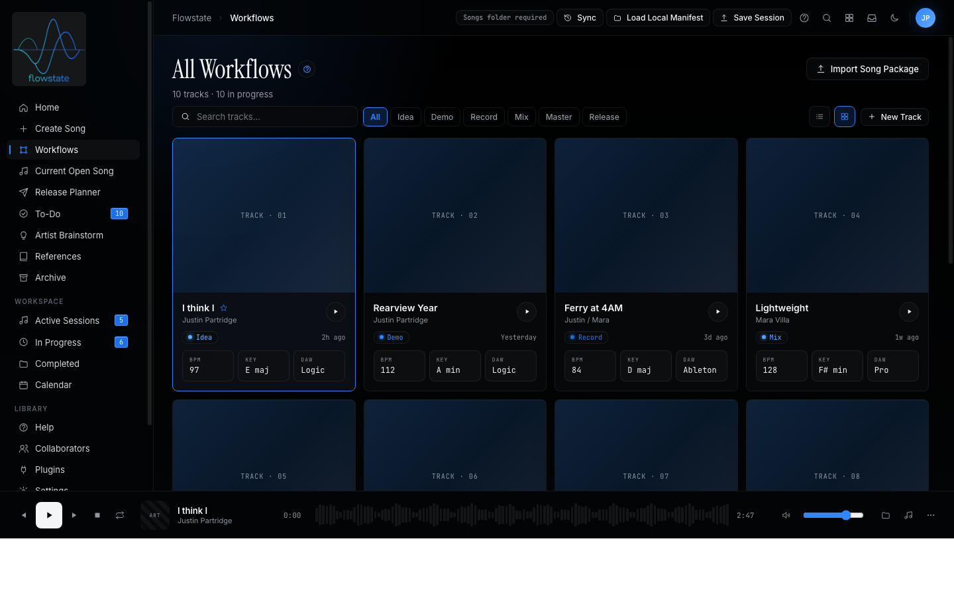Image resolution: width=954 pixels, height=596 pixels.
Task: Open Track 02 cover thumbnail
Action: (455, 215)
